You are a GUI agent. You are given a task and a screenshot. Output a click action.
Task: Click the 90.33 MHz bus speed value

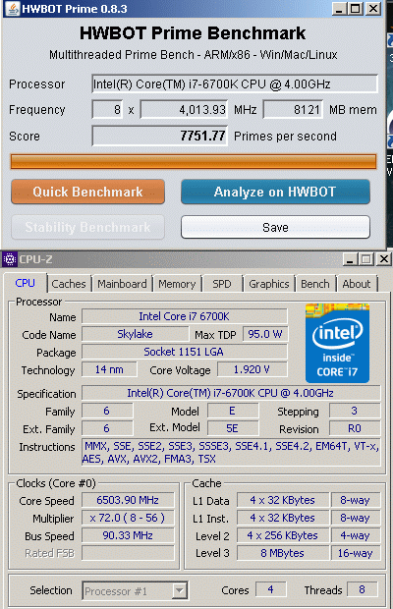pos(128,535)
